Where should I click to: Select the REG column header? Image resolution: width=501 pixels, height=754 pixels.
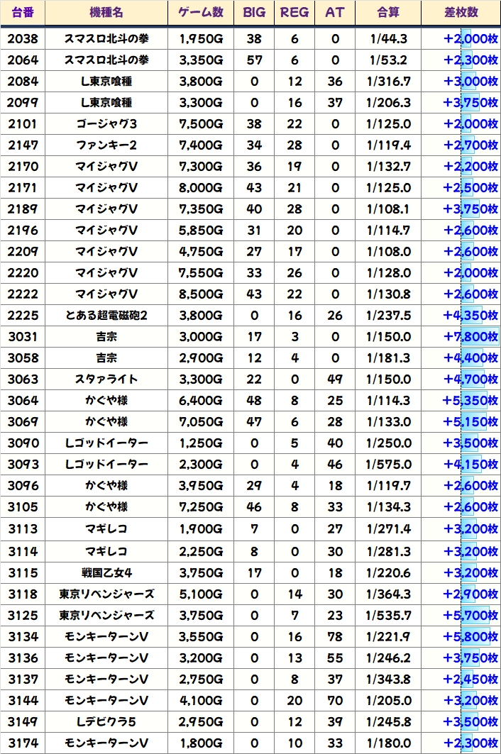pos(294,13)
